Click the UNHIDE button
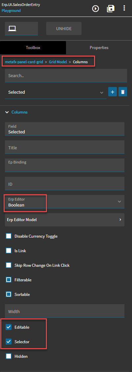This screenshot has width=132, height=372. pyautogui.click(x=64, y=29)
